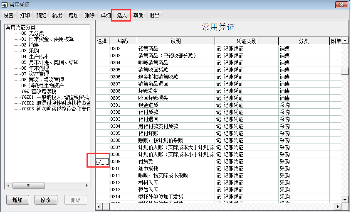Click the 选入 toolbar button
This screenshot has width=351, height=212.
tap(121, 15)
